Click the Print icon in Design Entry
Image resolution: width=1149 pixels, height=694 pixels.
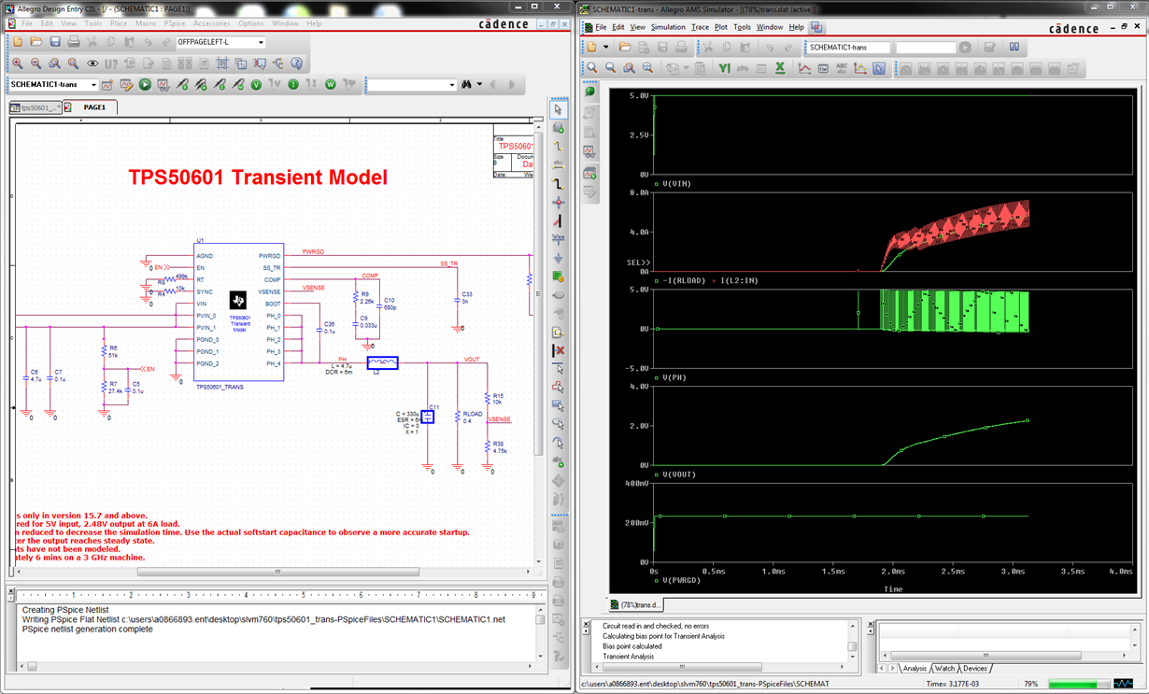74,42
